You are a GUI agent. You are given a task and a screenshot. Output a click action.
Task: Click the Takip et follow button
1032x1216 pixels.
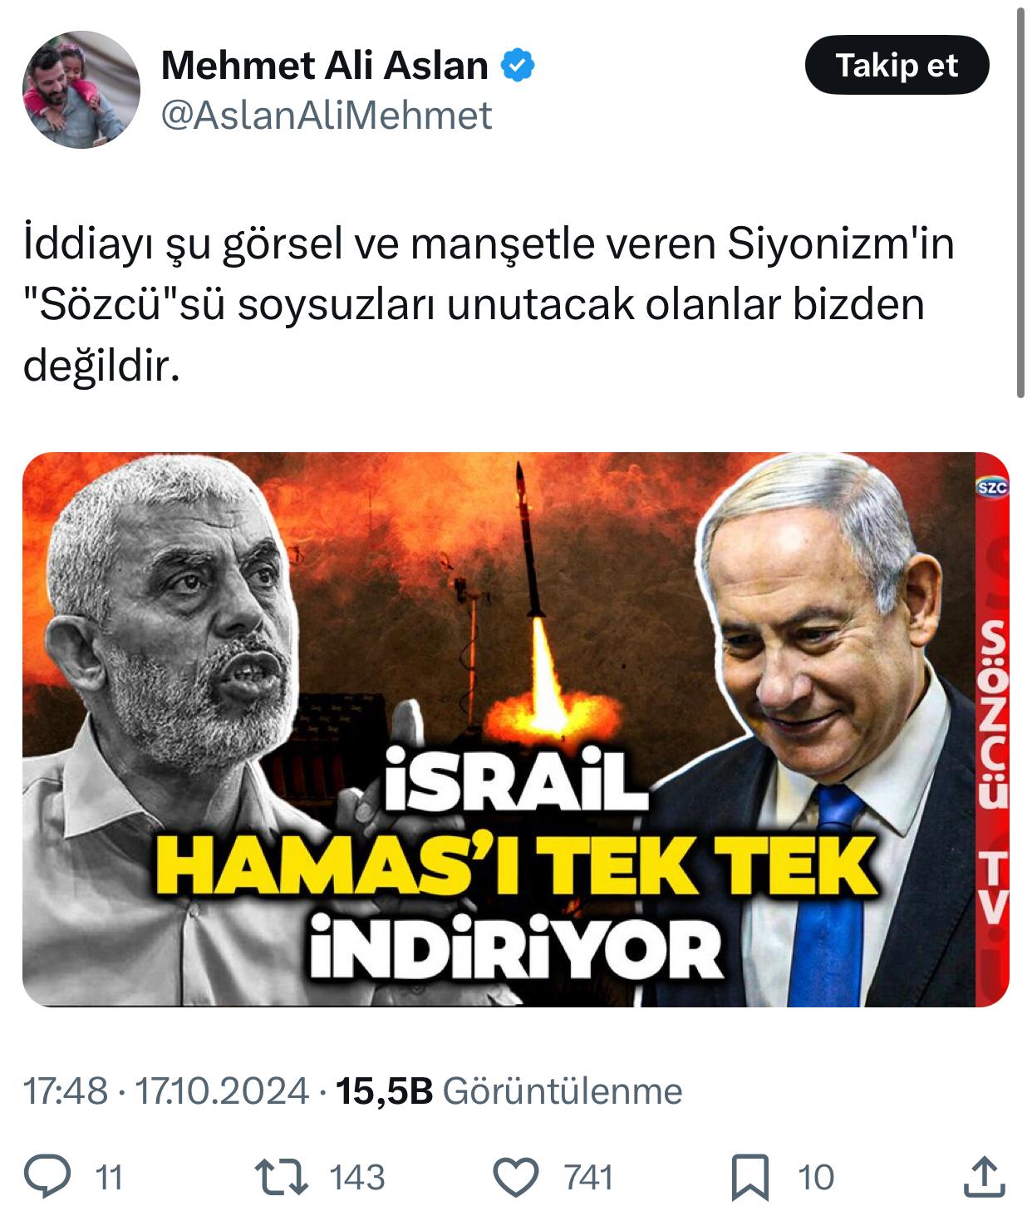pyautogui.click(x=897, y=65)
